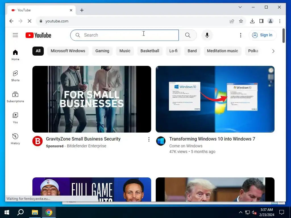This screenshot has width=291, height=218.
Task: Select Meditation music filter chip
Action: click(x=223, y=51)
